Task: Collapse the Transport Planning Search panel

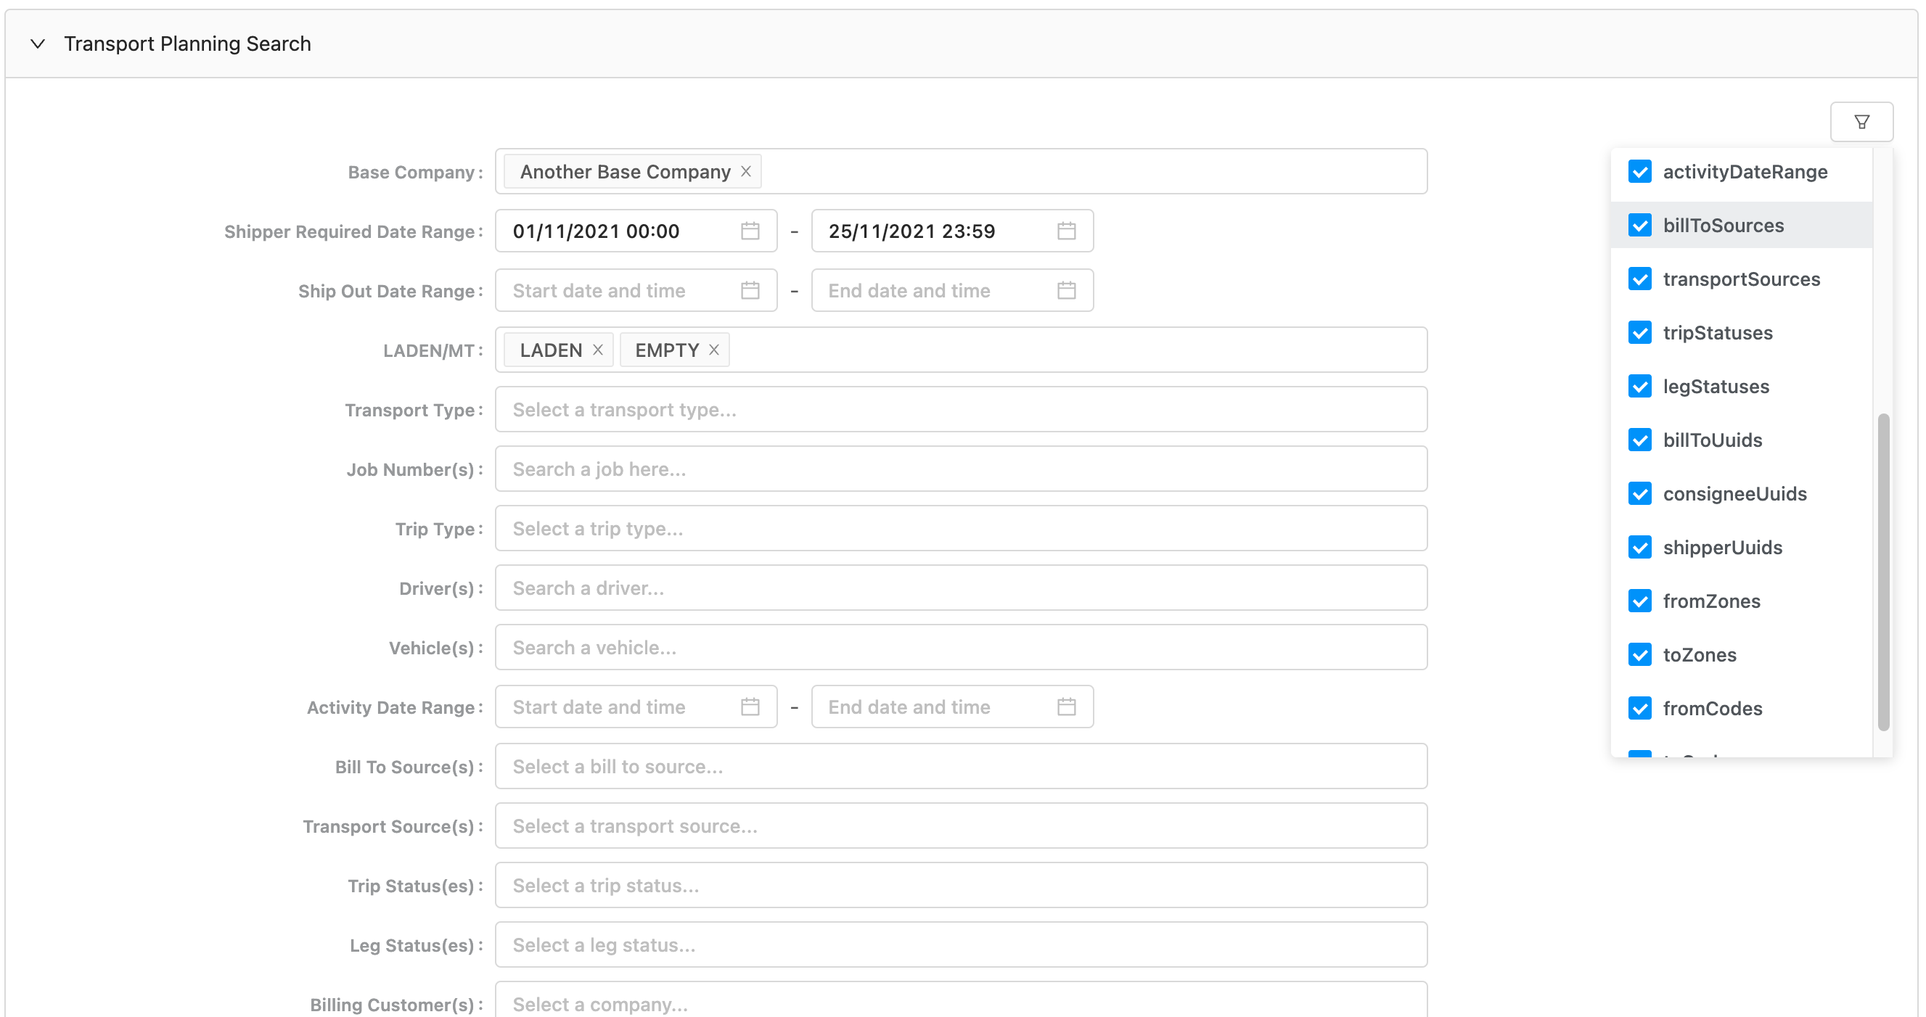Action: click(38, 44)
